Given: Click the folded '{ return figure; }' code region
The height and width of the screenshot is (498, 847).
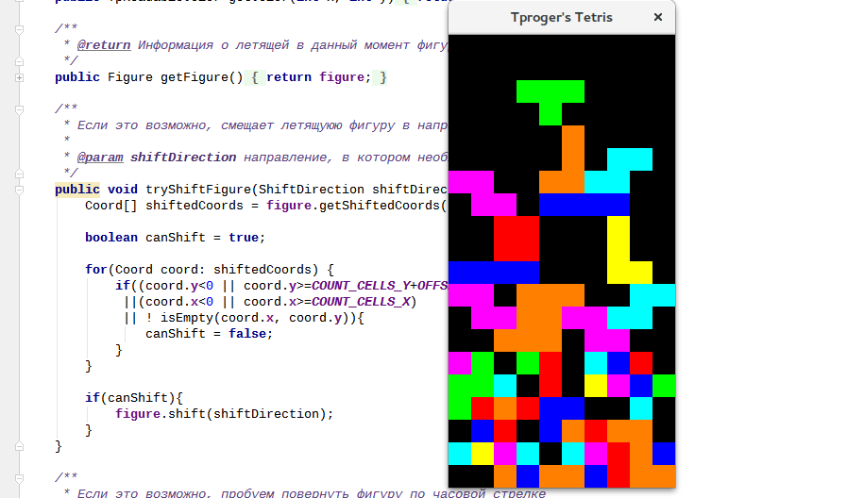Looking at the screenshot, I should (x=315, y=77).
